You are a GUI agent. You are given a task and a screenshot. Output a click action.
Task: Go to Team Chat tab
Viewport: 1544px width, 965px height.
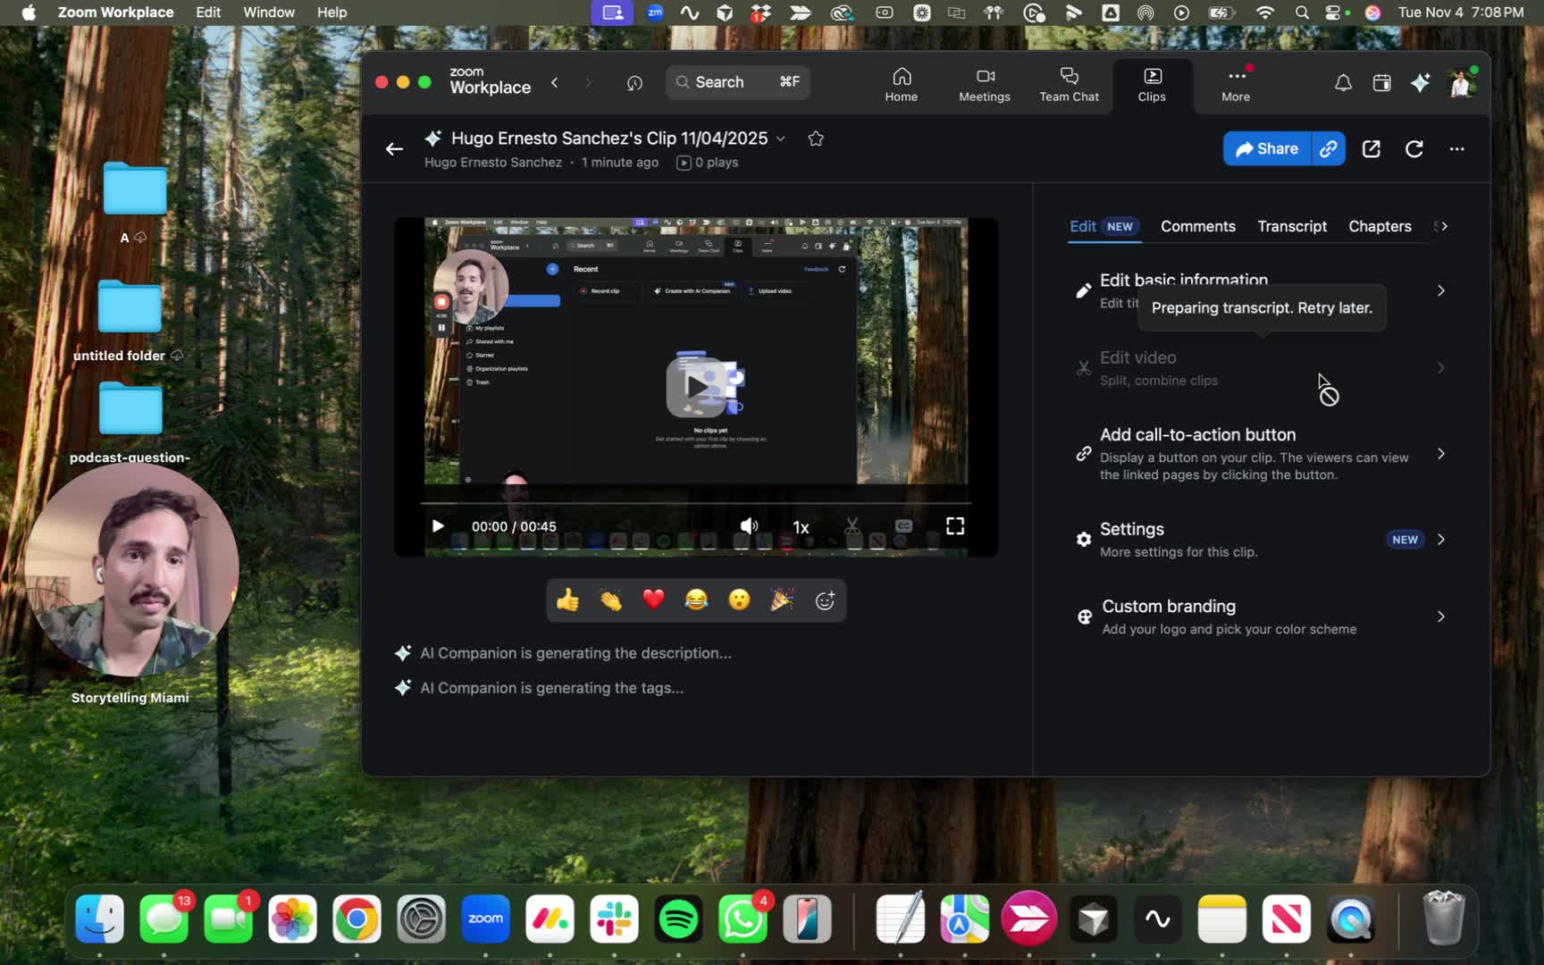1069,85
